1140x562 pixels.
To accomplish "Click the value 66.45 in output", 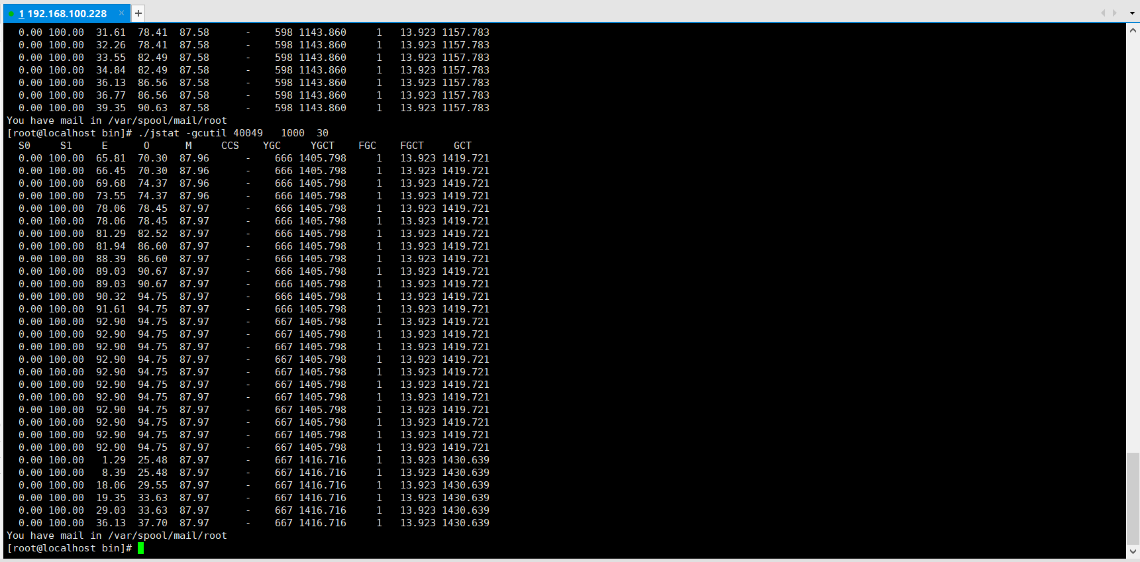I will (111, 171).
